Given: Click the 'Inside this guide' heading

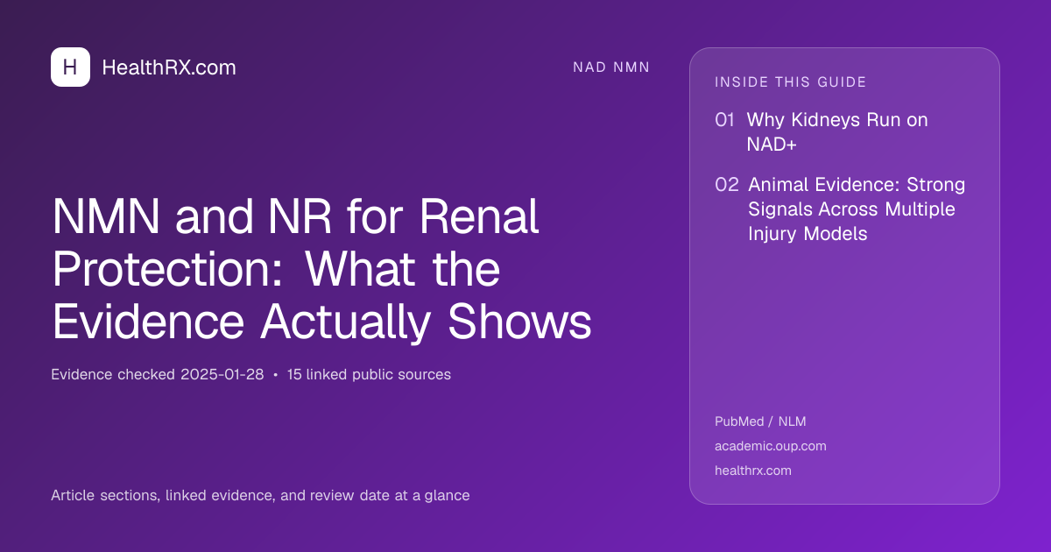Looking at the screenshot, I should click(791, 82).
